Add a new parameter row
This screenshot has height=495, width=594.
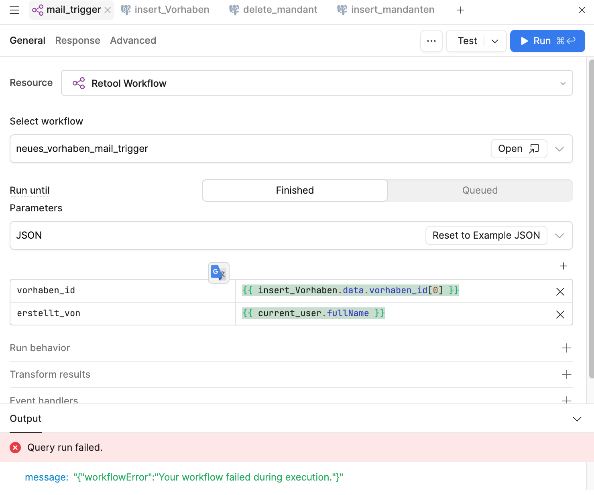563,266
